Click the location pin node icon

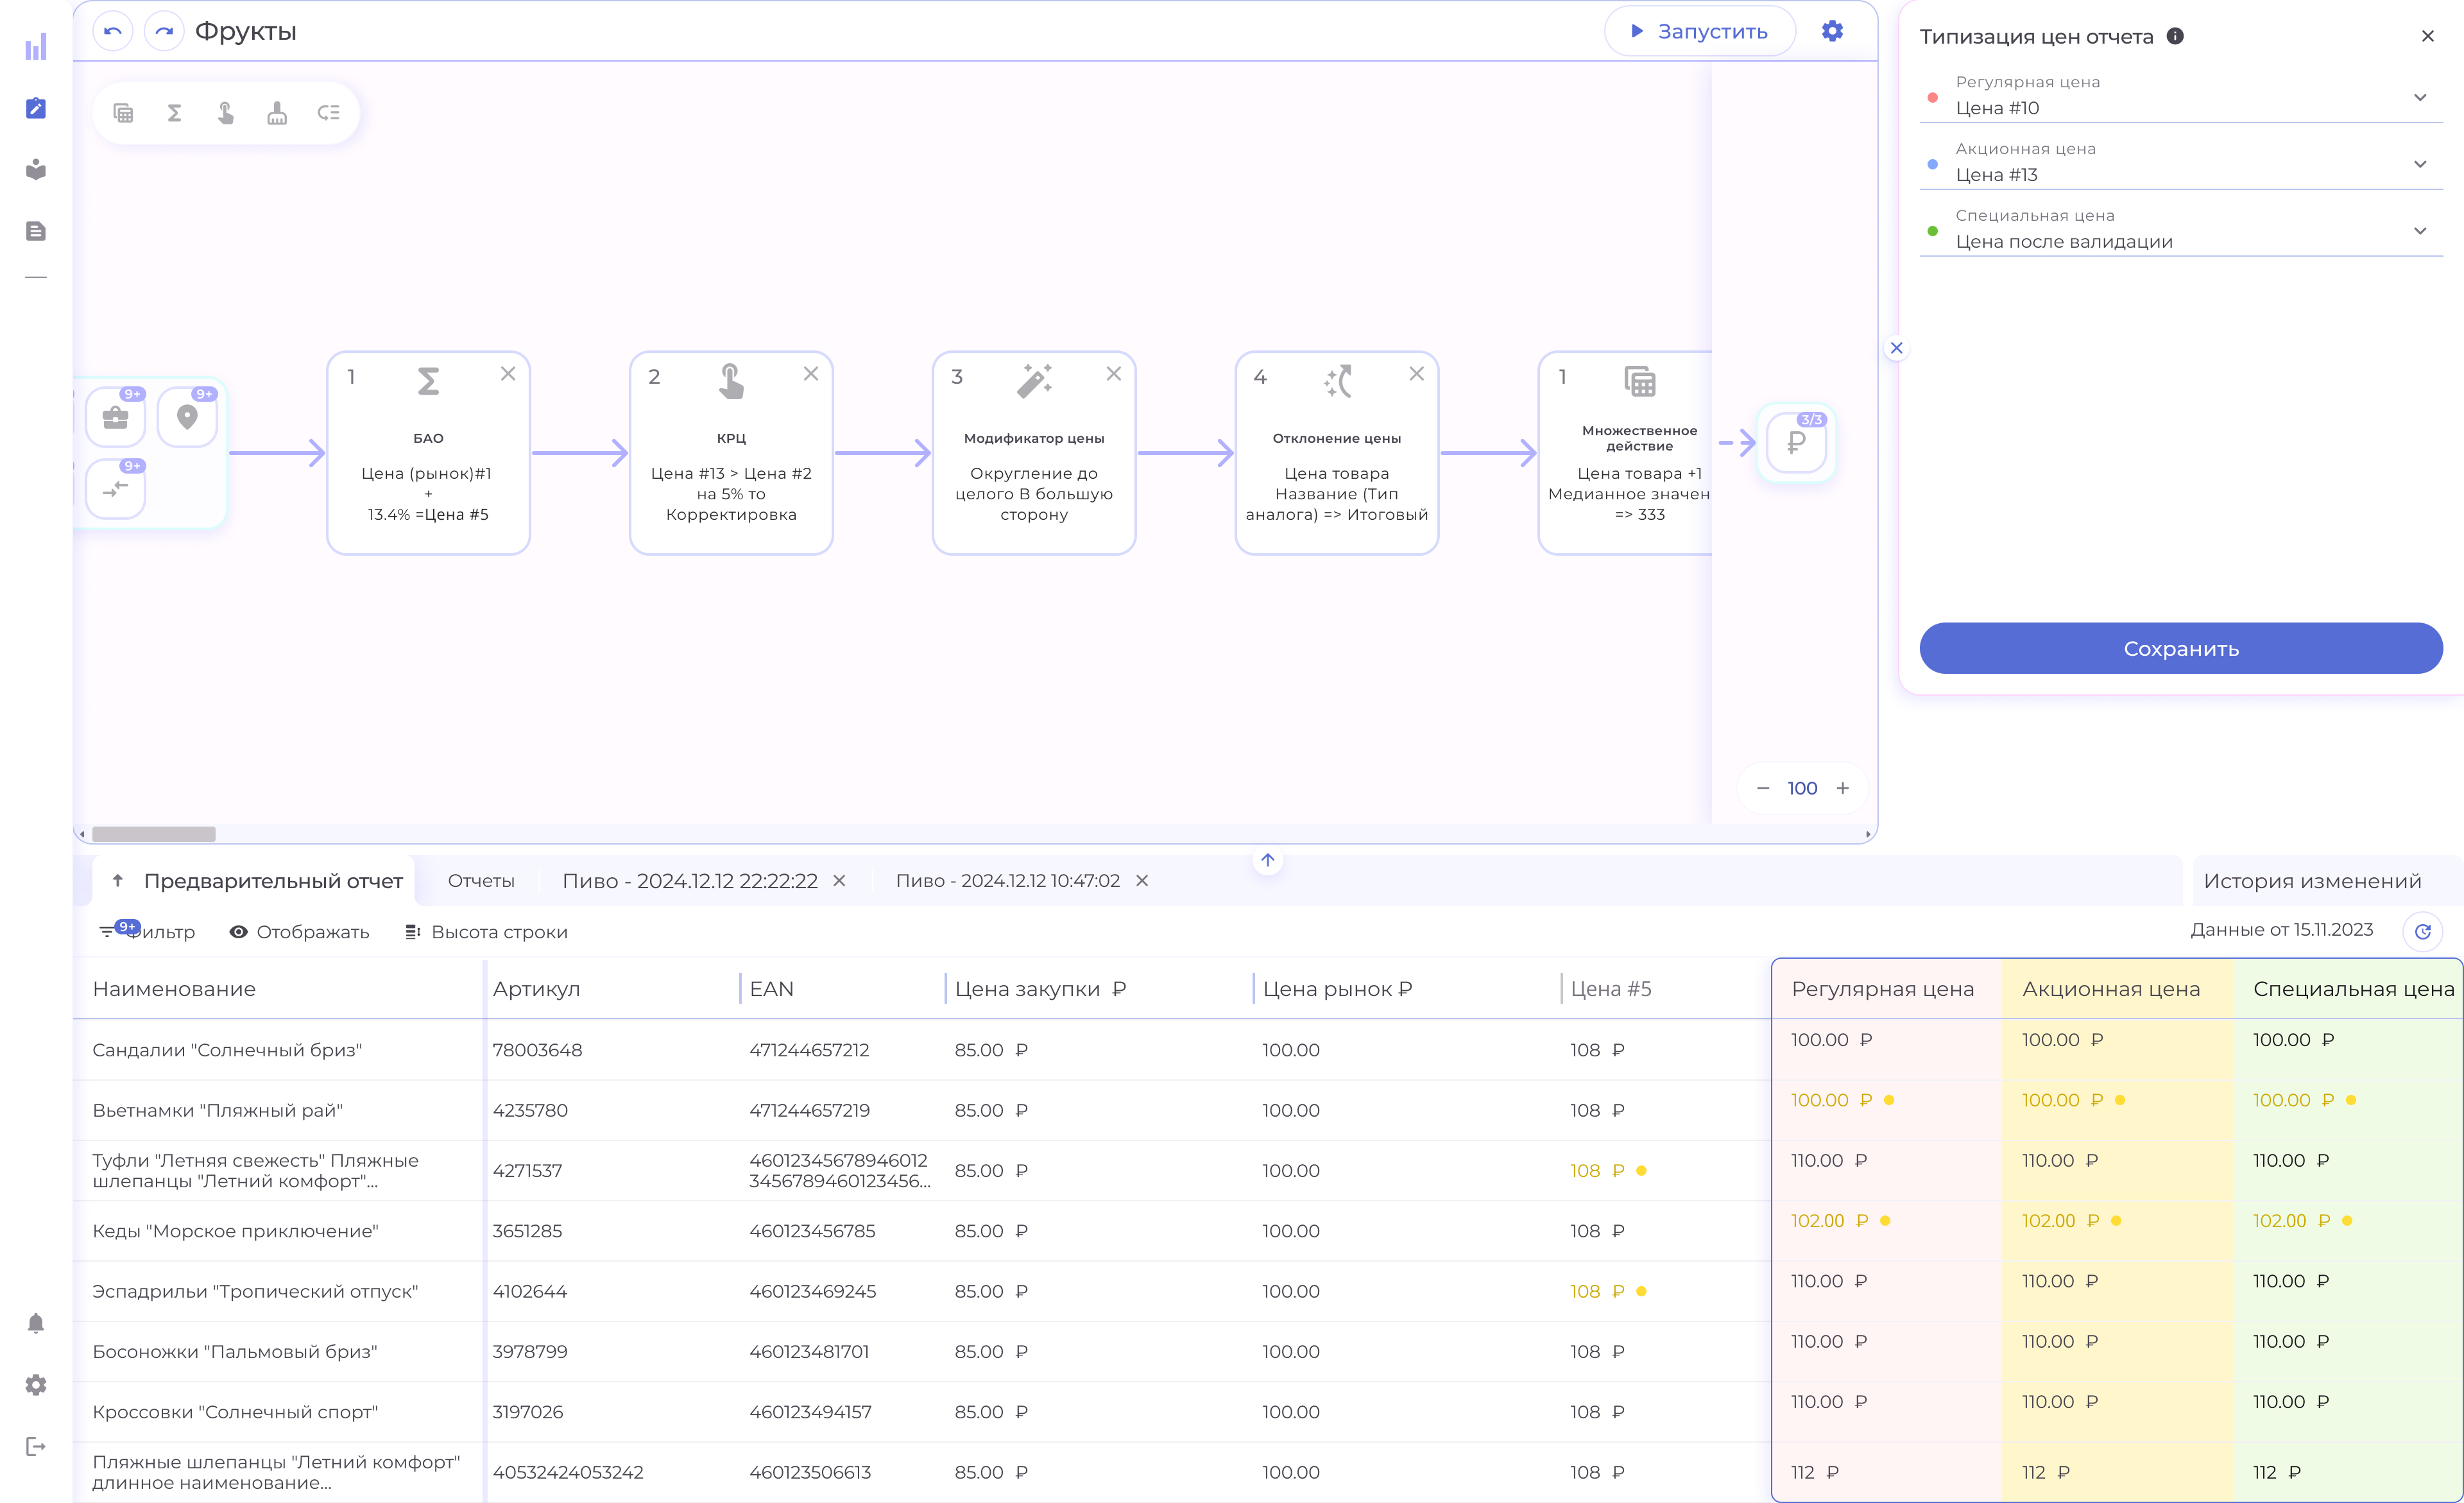[187, 418]
